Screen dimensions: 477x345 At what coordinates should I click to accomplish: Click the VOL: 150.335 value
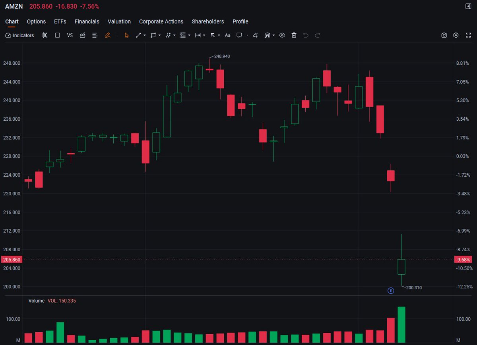(x=62, y=301)
